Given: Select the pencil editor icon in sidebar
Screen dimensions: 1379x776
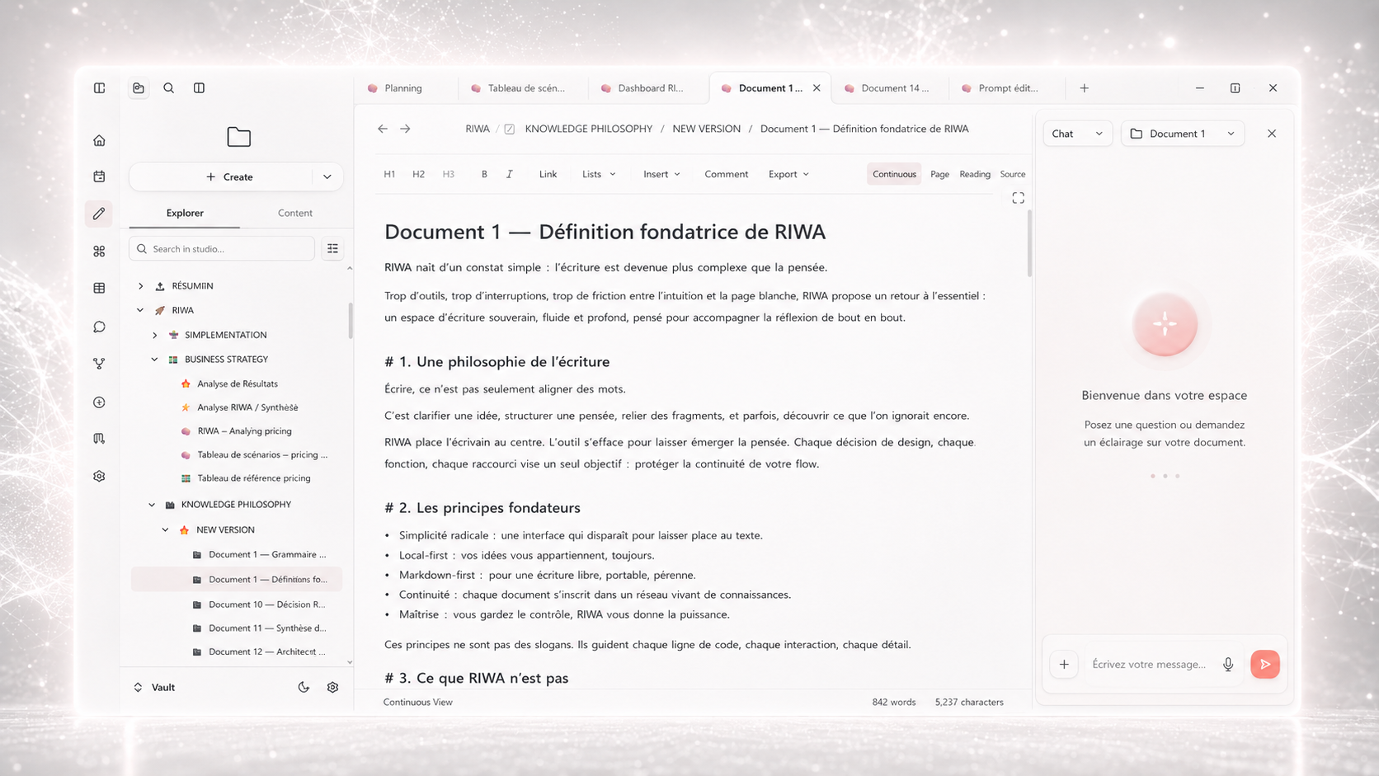Looking at the screenshot, I should pos(99,214).
